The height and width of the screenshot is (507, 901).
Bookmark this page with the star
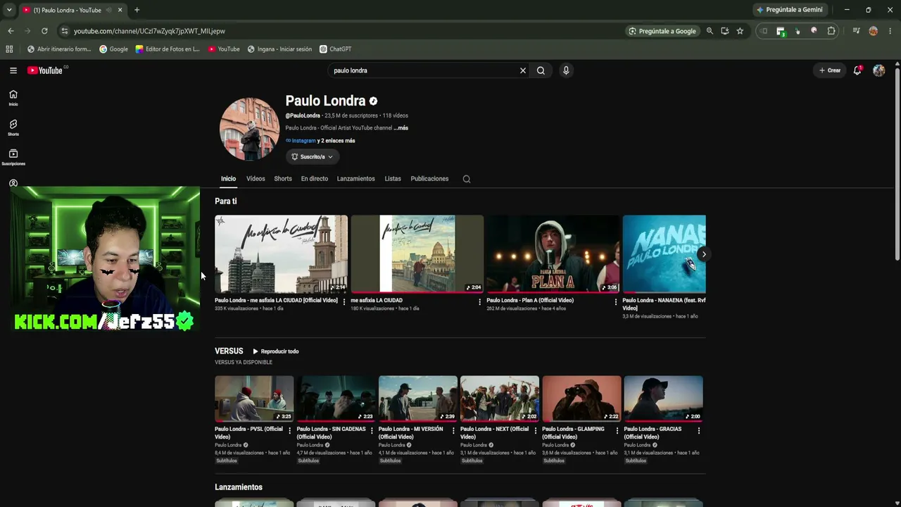pyautogui.click(x=740, y=31)
